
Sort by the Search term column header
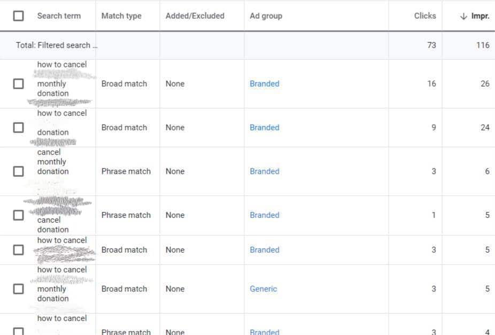coord(59,15)
